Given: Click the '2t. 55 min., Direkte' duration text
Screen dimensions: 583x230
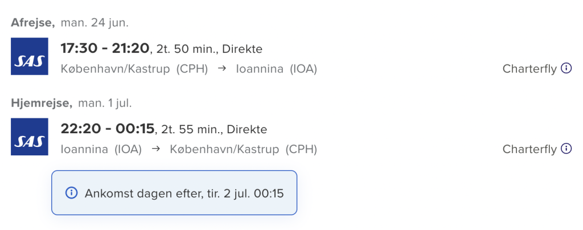Looking at the screenshot, I should (x=214, y=130).
